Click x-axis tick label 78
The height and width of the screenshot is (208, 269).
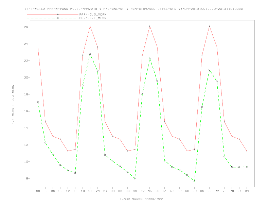point(232,191)
